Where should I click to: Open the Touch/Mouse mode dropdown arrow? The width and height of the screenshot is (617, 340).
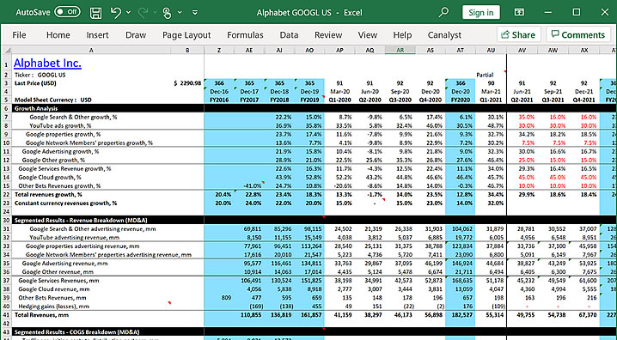click(x=180, y=13)
